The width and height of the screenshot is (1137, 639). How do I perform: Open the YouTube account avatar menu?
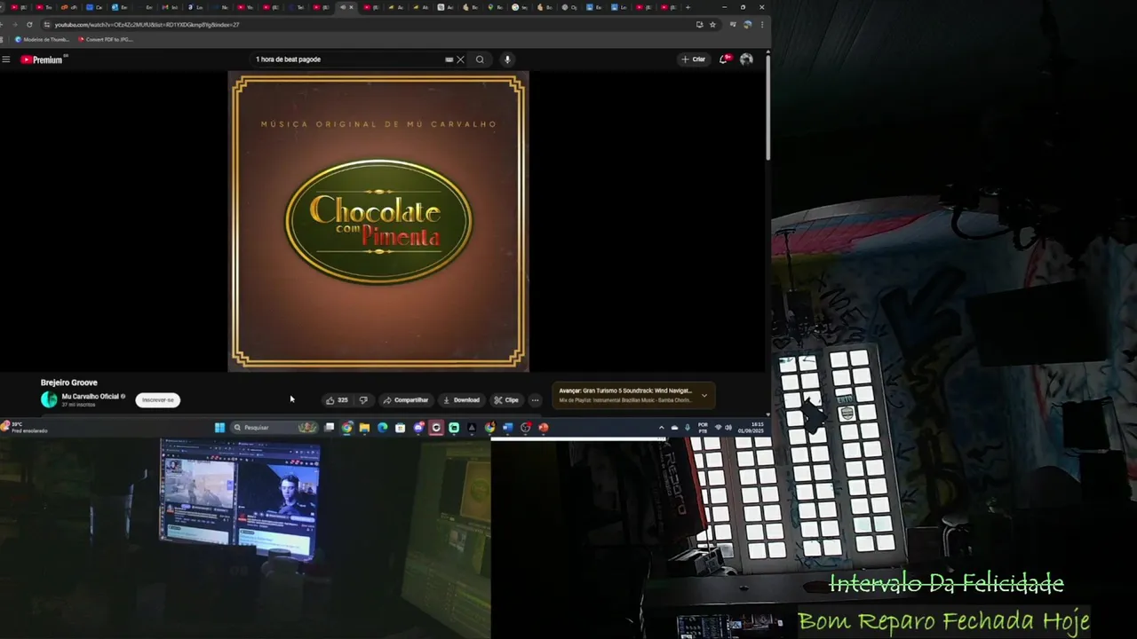coord(746,59)
